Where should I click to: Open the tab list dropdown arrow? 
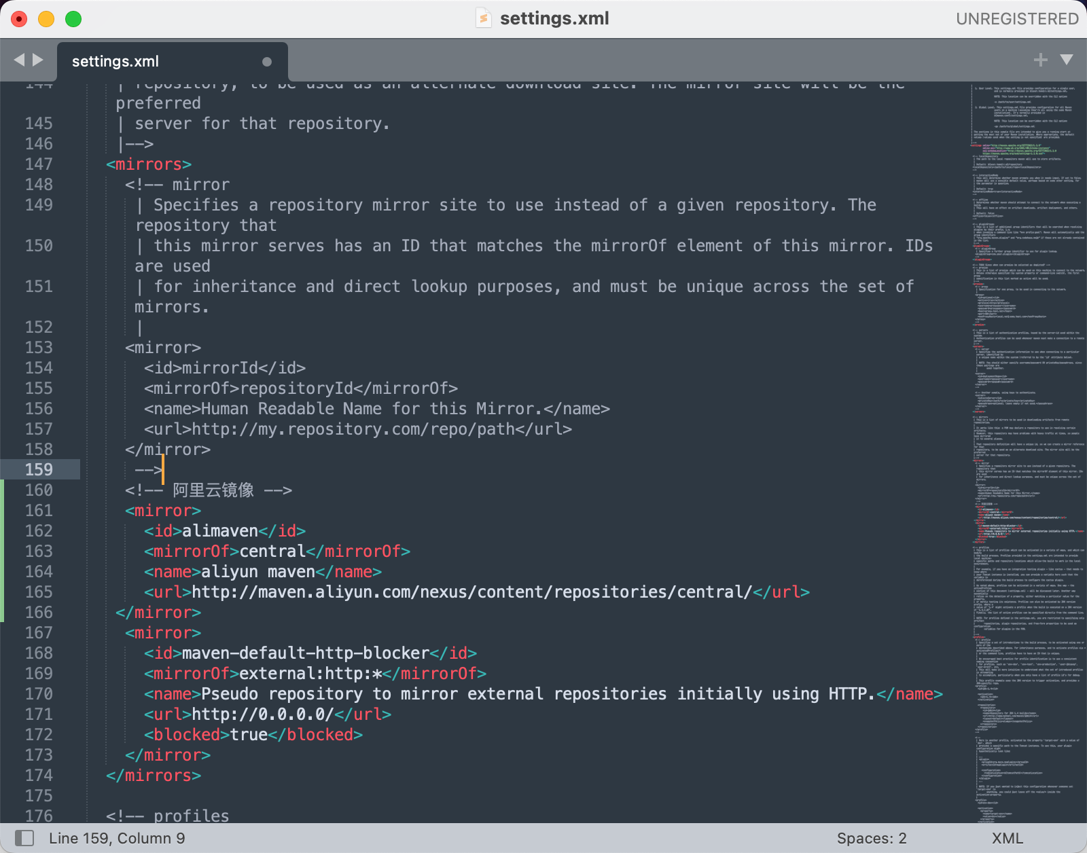[1067, 60]
